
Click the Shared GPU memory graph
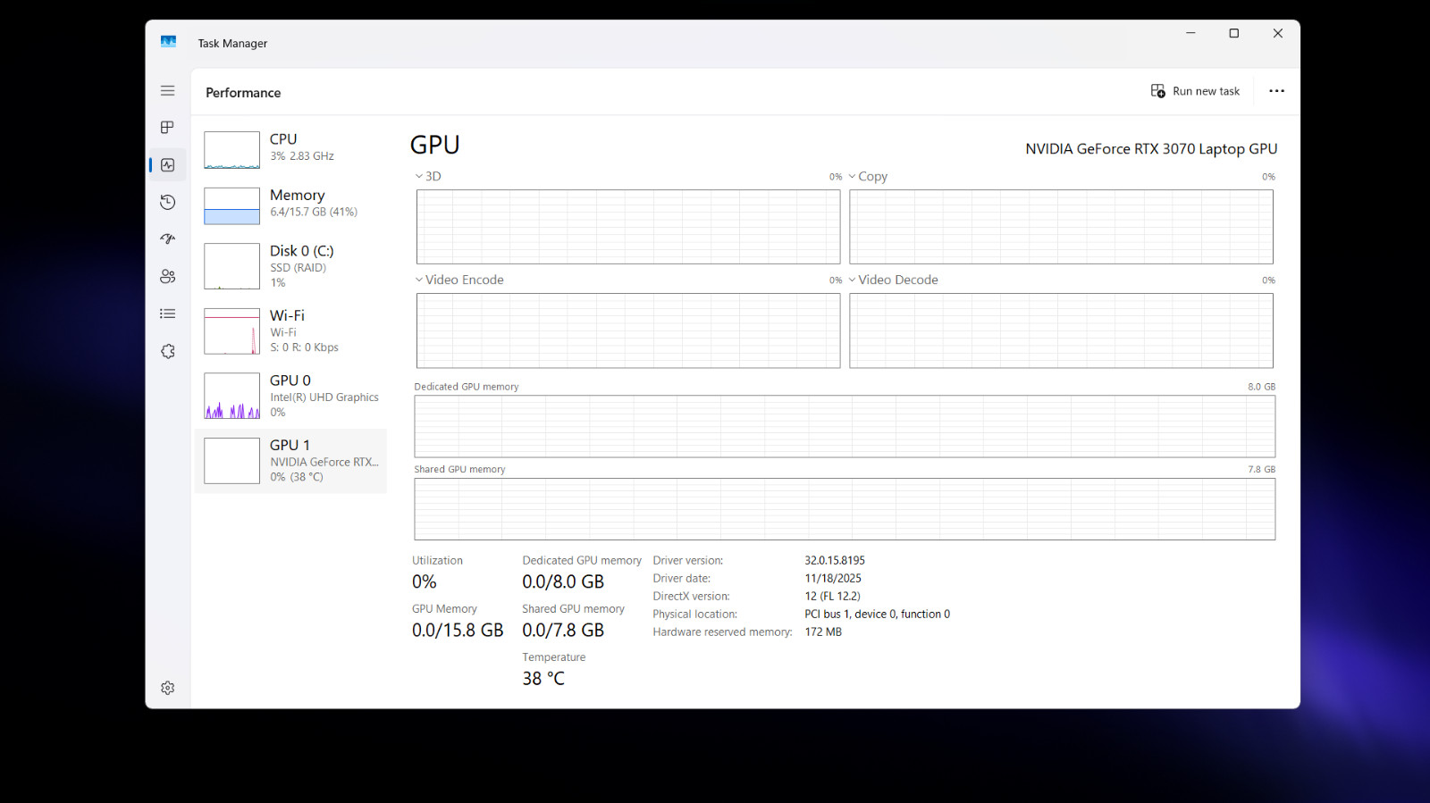coord(845,509)
